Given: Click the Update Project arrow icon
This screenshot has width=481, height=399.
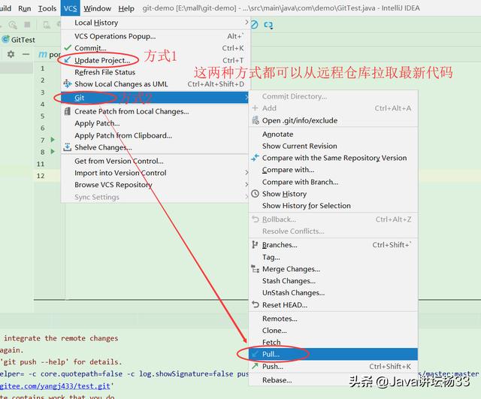Looking at the screenshot, I should click(68, 60).
